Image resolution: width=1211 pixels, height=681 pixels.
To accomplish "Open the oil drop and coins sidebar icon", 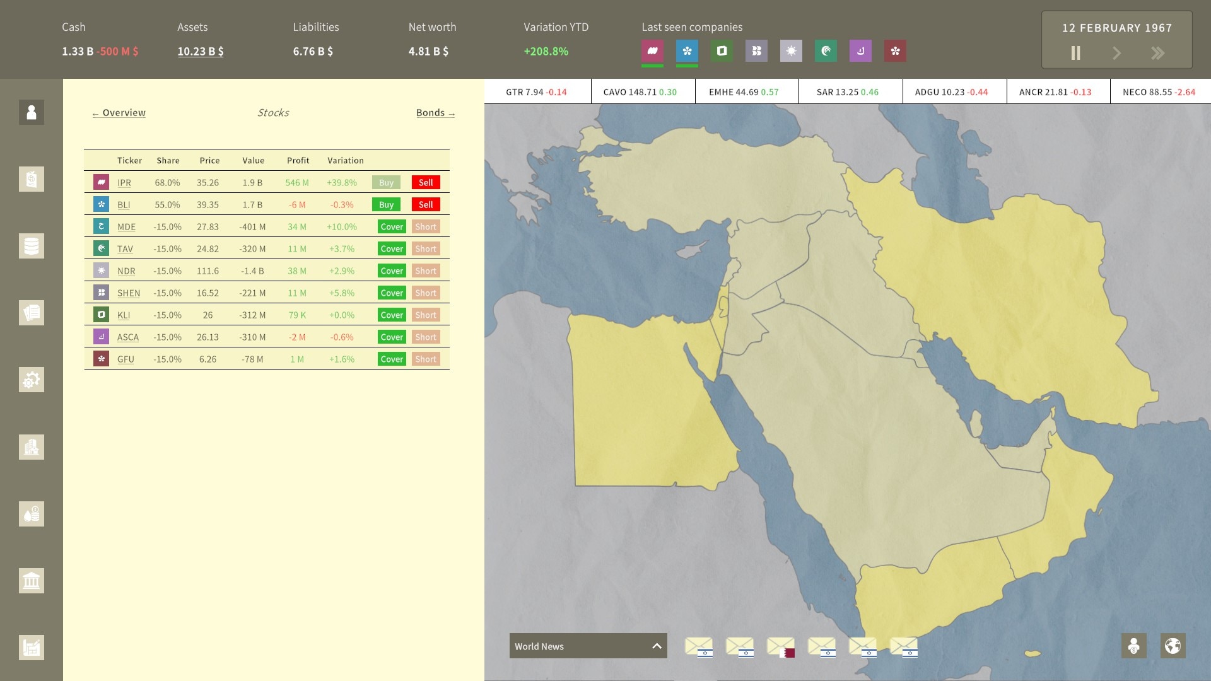I will pos(32,514).
